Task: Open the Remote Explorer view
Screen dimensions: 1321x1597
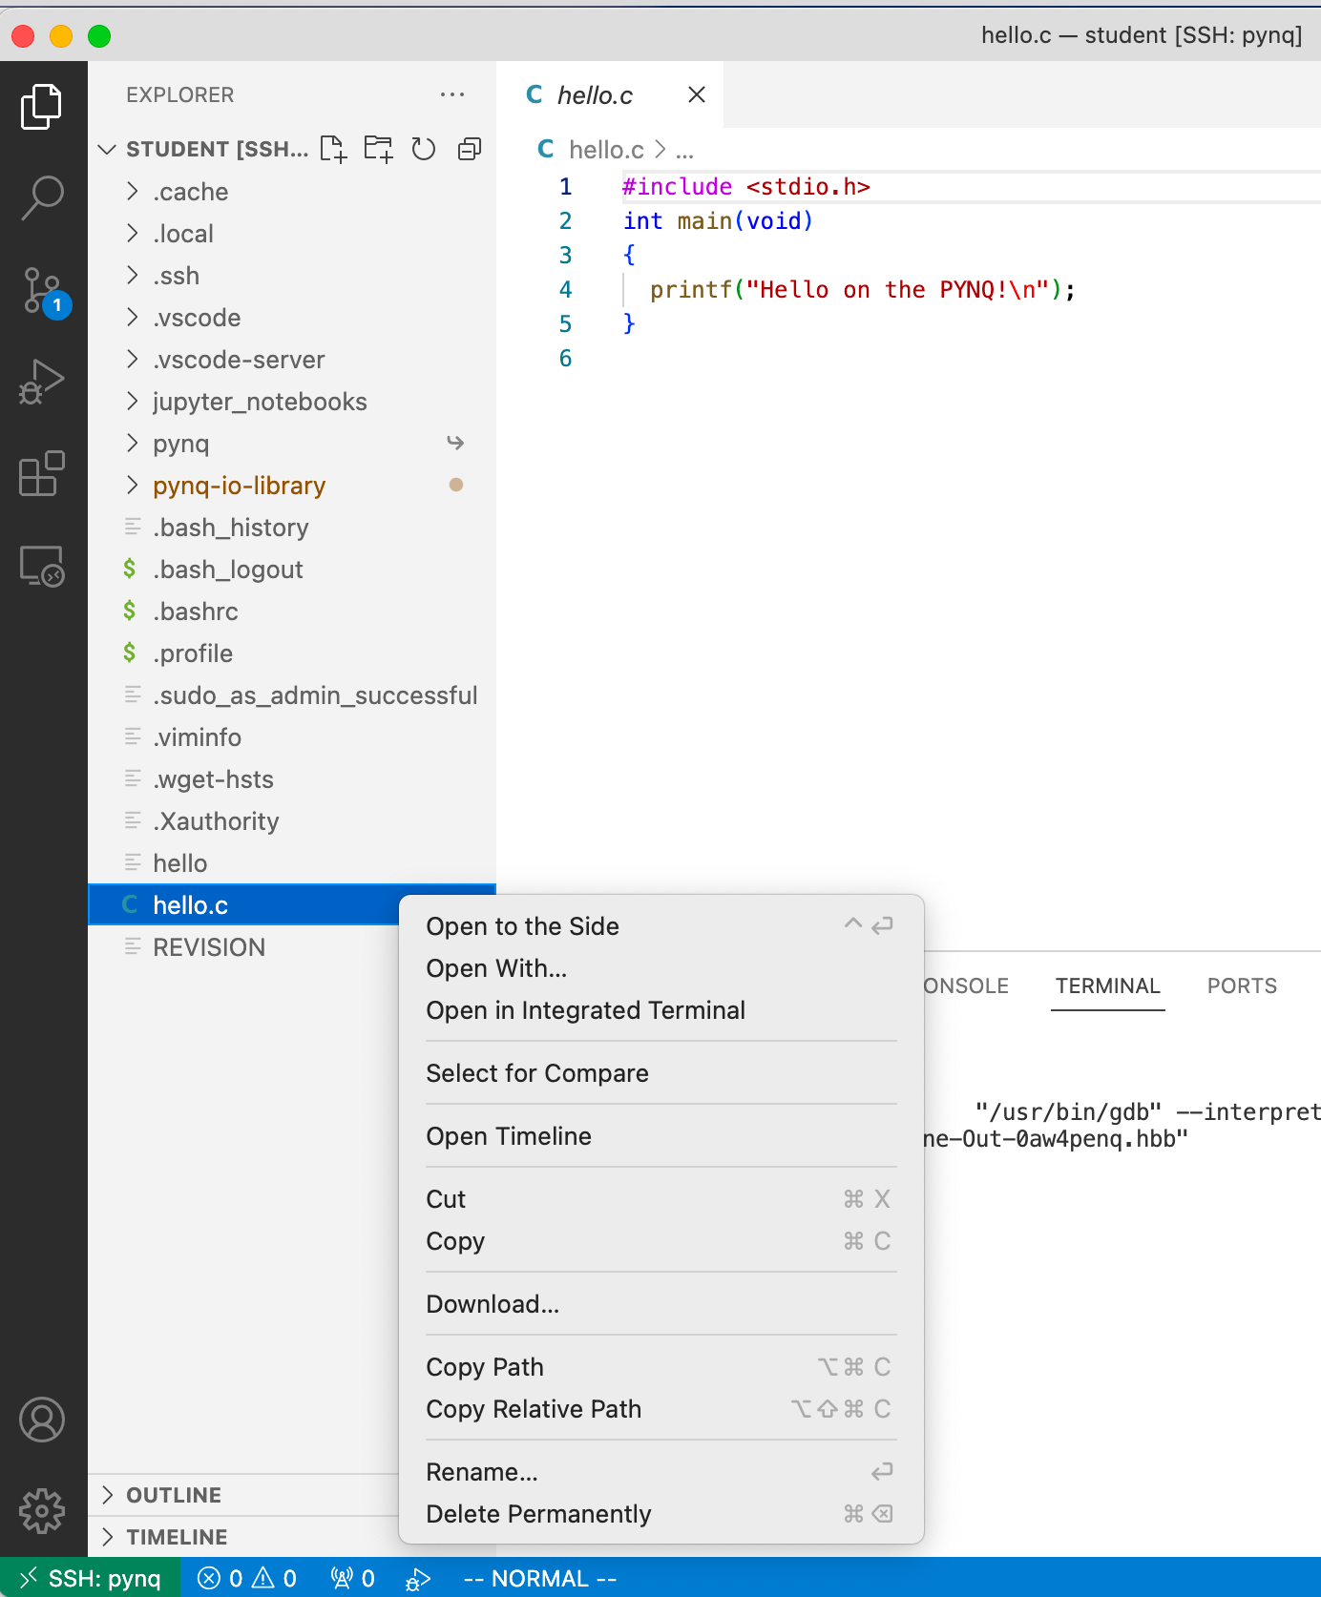Action: point(42,566)
